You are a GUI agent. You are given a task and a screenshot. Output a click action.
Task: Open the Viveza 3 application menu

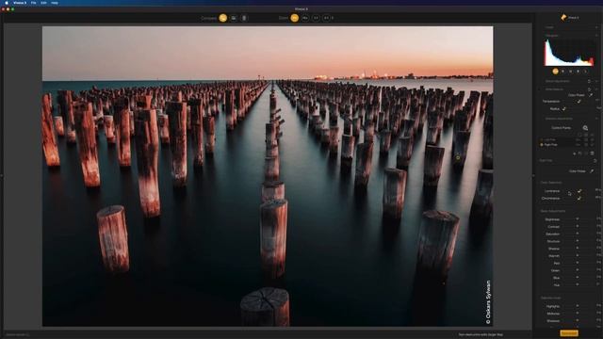pos(20,3)
